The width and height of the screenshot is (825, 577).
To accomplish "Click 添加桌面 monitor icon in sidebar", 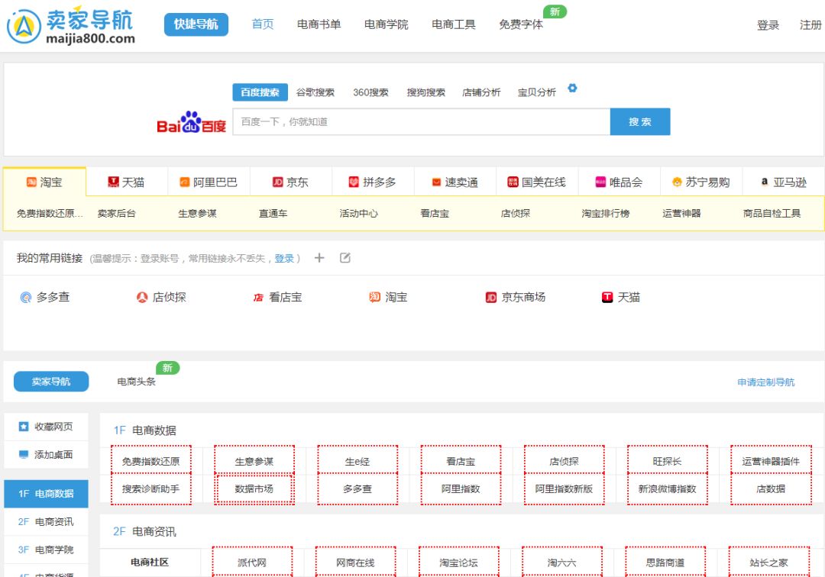I will 24,455.
